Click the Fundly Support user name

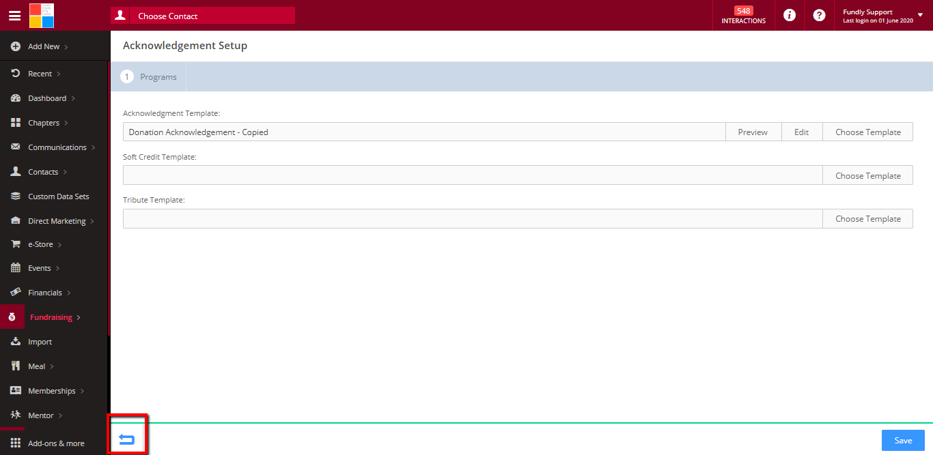pos(867,12)
